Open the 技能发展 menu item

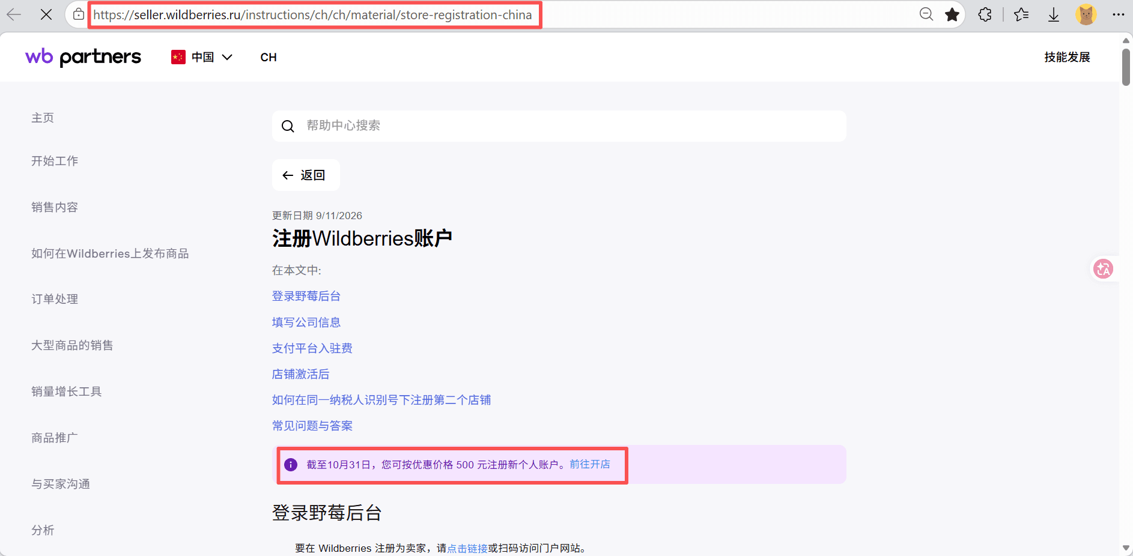point(1067,57)
